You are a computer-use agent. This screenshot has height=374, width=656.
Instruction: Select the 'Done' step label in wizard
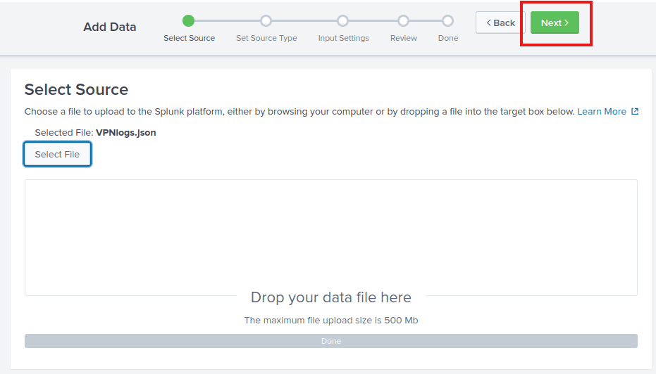[447, 38]
